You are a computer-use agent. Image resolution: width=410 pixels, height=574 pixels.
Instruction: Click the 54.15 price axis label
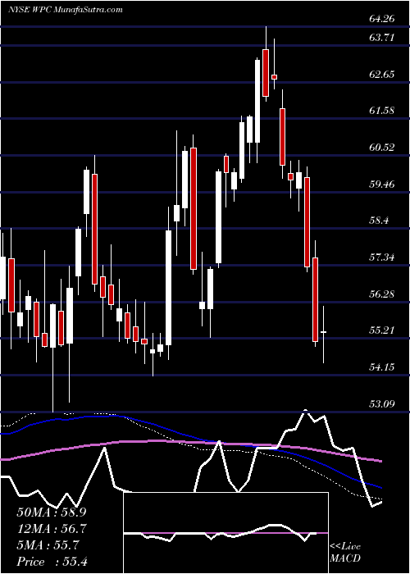coord(382,367)
